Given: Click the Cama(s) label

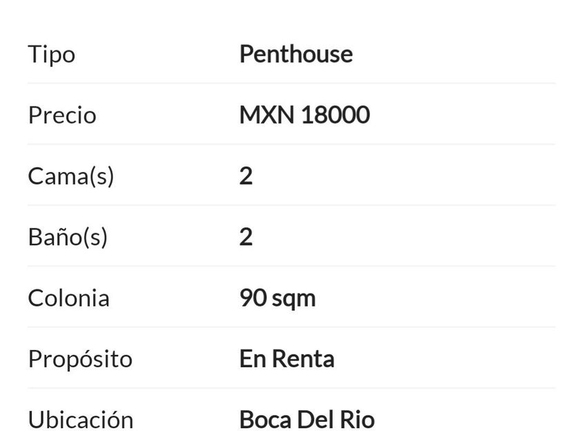Looking at the screenshot, I should (70, 176).
